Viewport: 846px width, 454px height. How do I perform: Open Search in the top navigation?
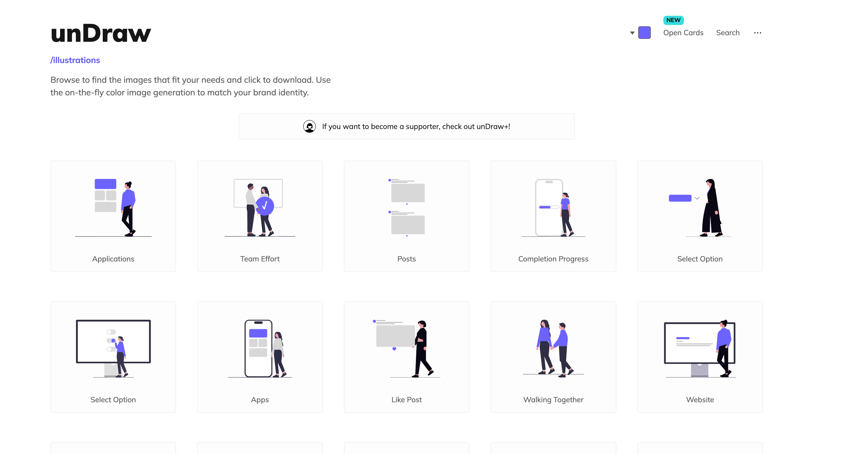tap(728, 33)
